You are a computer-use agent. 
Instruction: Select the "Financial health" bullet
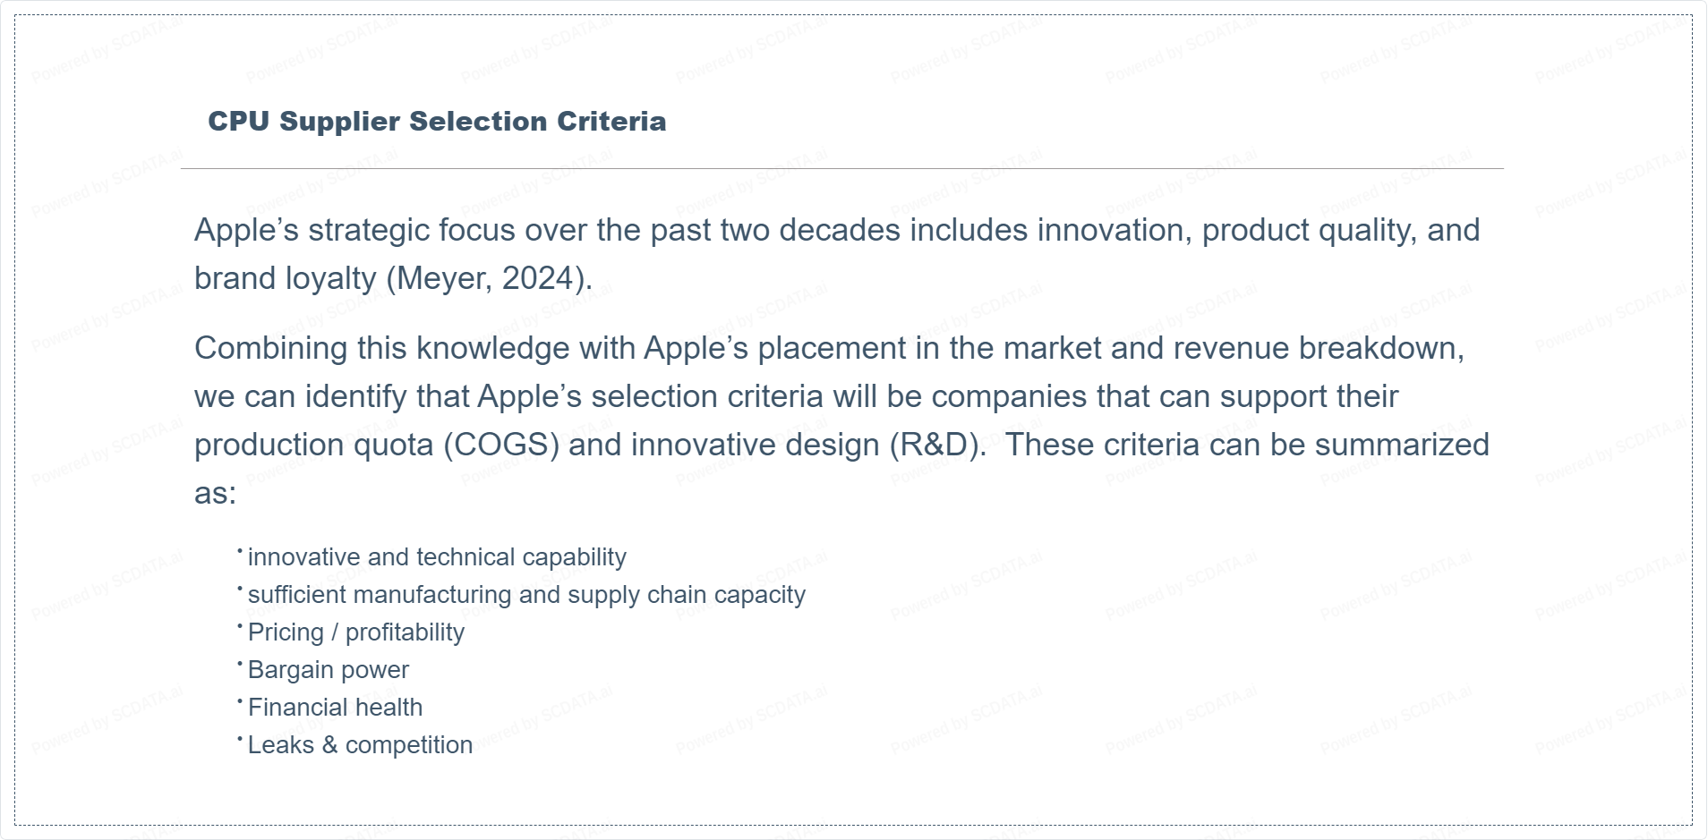(335, 708)
